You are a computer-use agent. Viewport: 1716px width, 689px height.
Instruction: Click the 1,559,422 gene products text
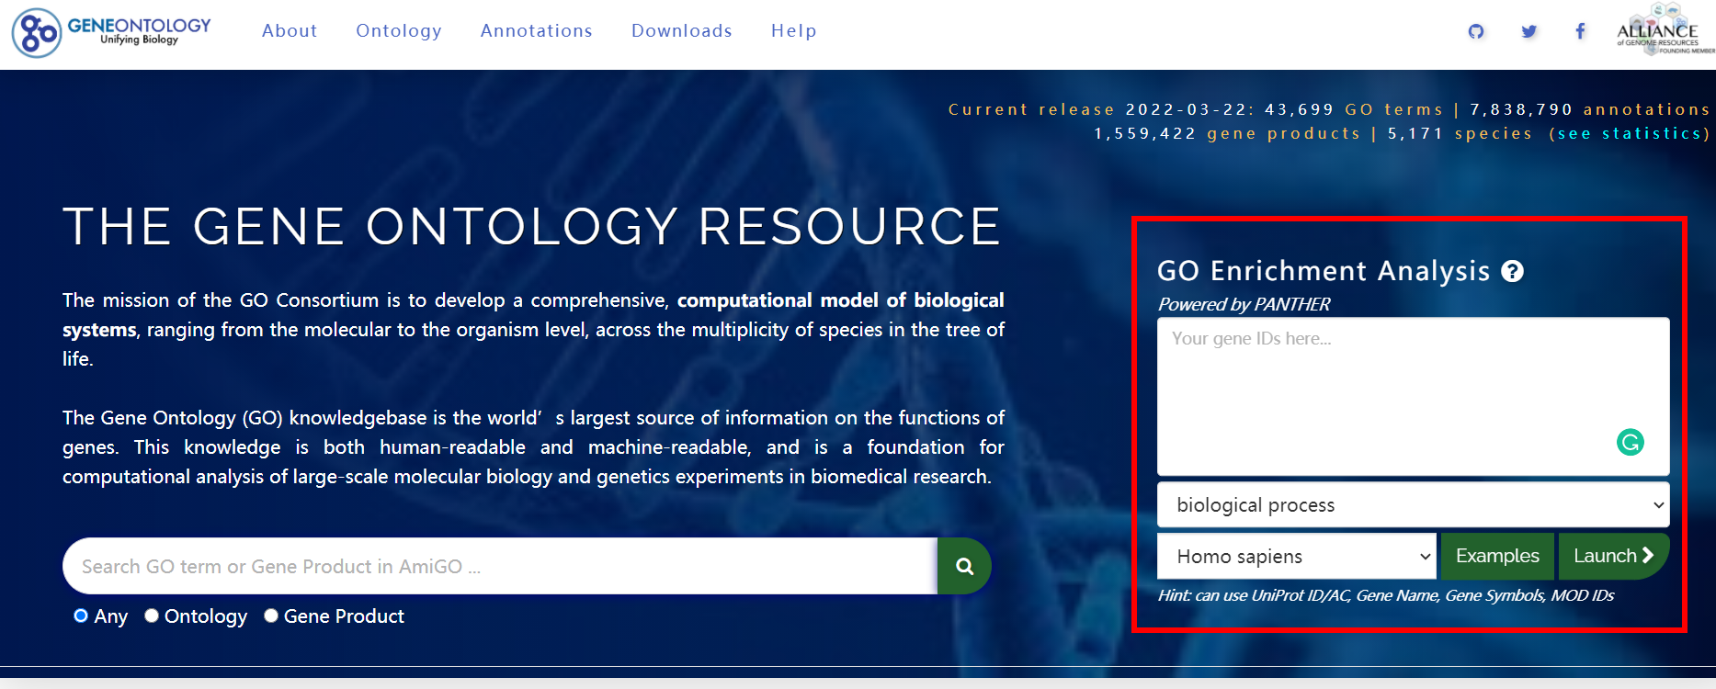pos(1227,134)
